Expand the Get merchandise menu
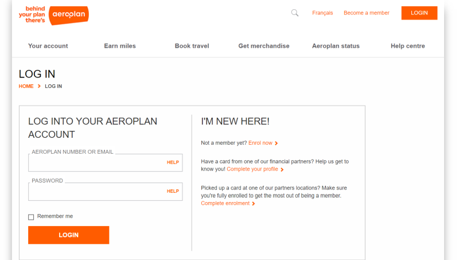This screenshot has height=260, width=459. coord(264,46)
